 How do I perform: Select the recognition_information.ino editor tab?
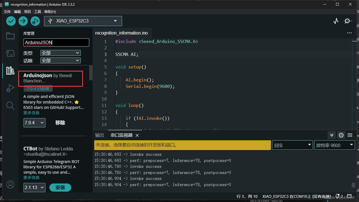pos(121,33)
